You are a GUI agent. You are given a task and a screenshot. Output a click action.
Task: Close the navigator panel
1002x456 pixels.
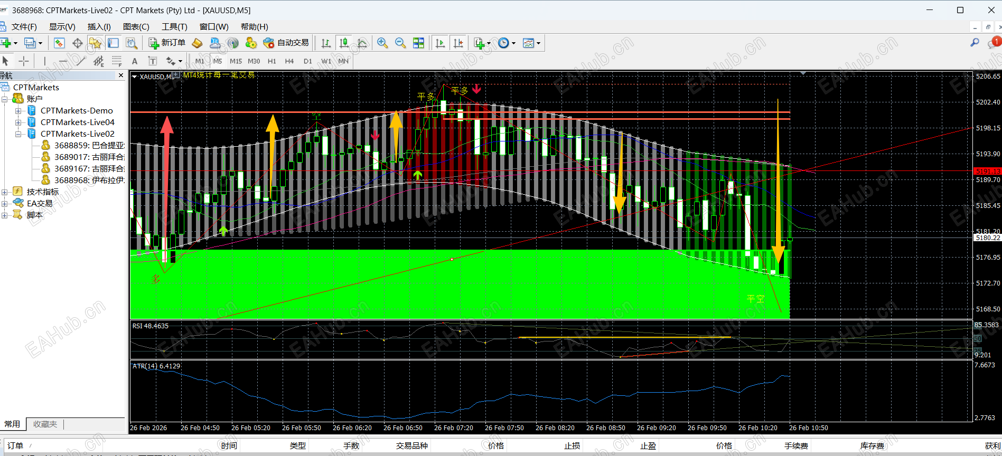(121, 75)
